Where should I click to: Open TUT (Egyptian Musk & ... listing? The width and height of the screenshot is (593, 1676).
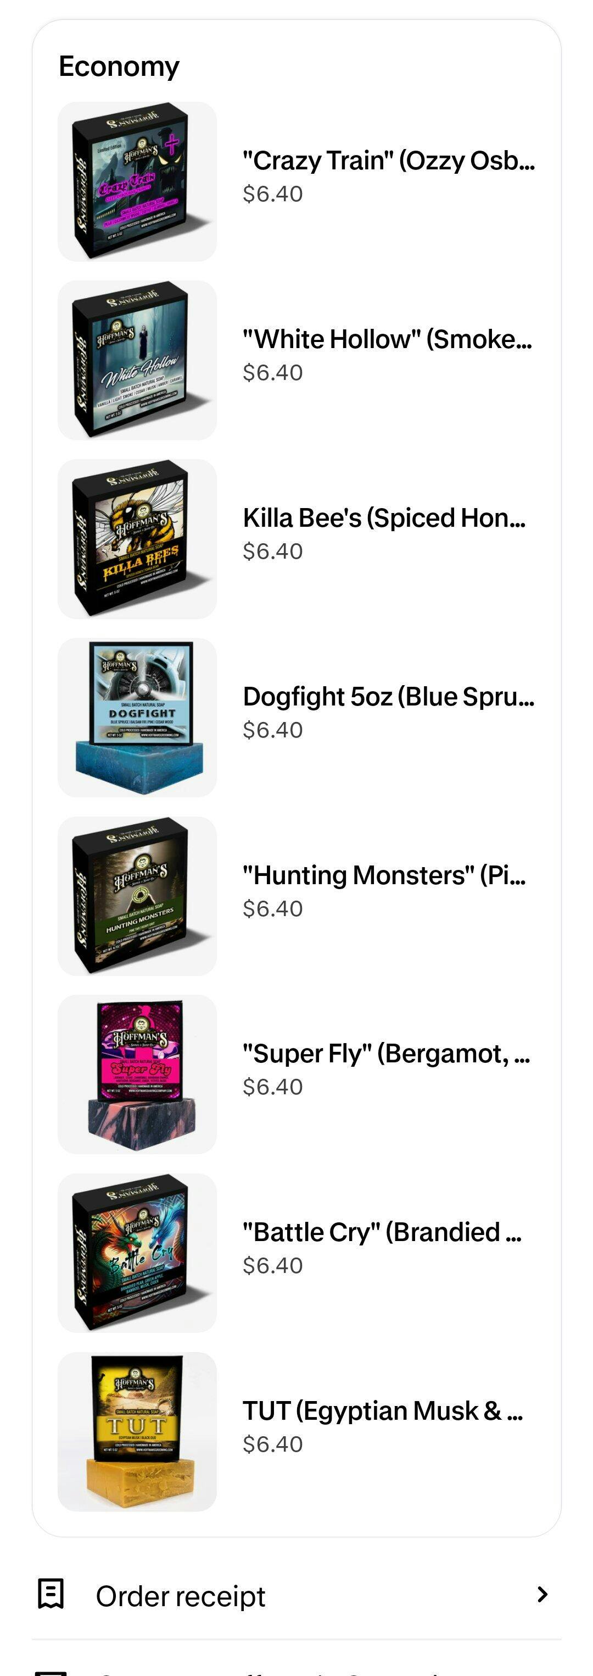pos(383,1410)
